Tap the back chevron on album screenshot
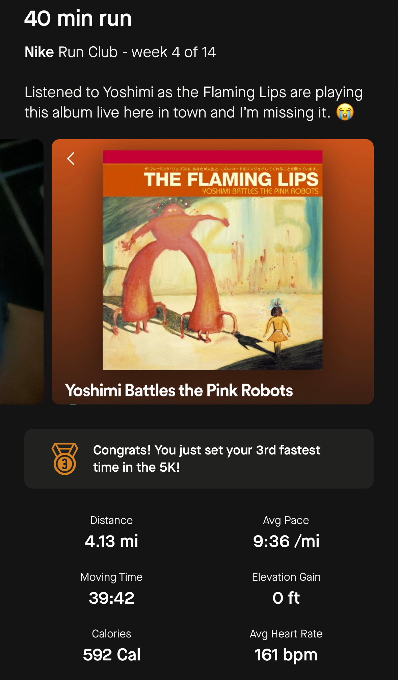 coord(71,158)
